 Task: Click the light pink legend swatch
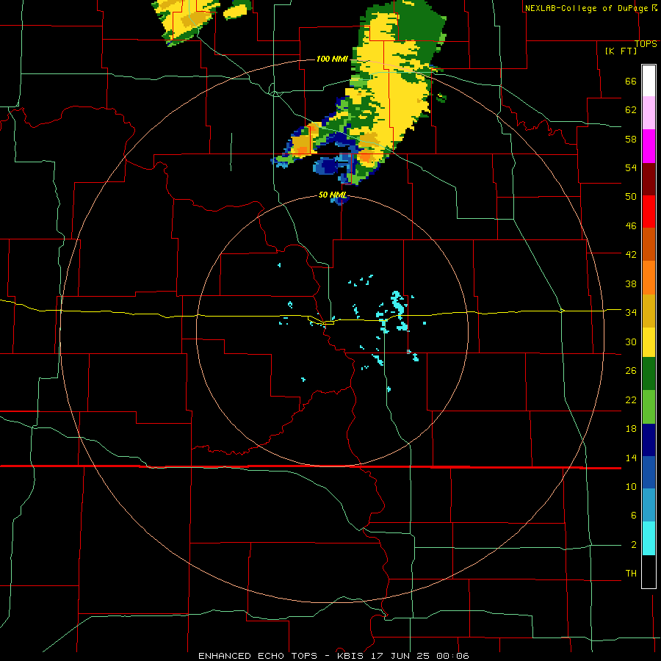coord(649,113)
